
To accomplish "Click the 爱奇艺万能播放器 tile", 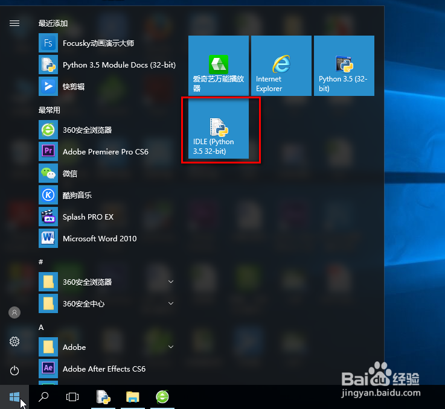I will (x=219, y=66).
